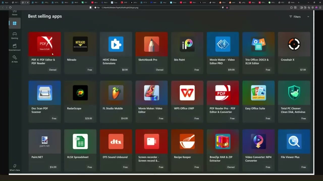This screenshot has width=323, height=181.
Task: Click 'Owned' label under PDF X
Action: tap(53, 70)
